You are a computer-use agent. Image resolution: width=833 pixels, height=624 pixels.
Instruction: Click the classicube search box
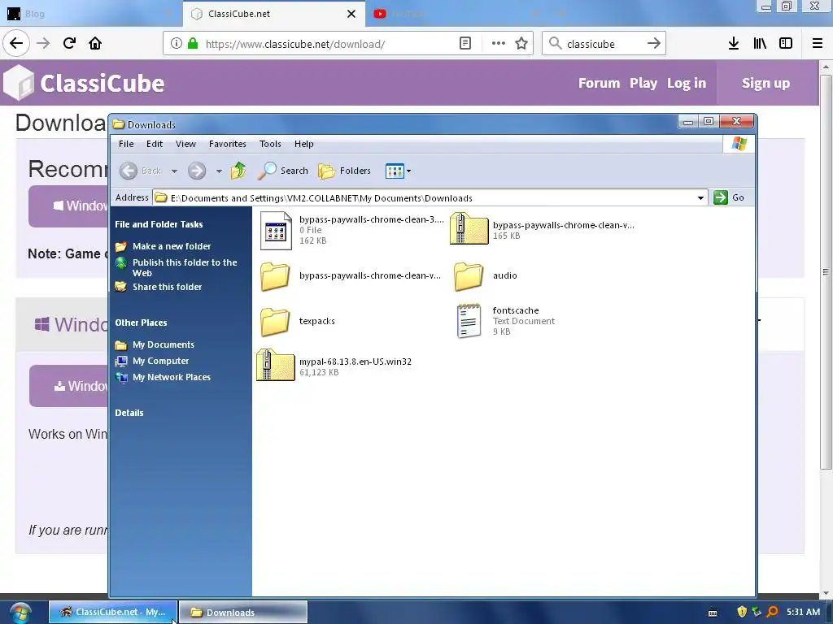pos(604,44)
